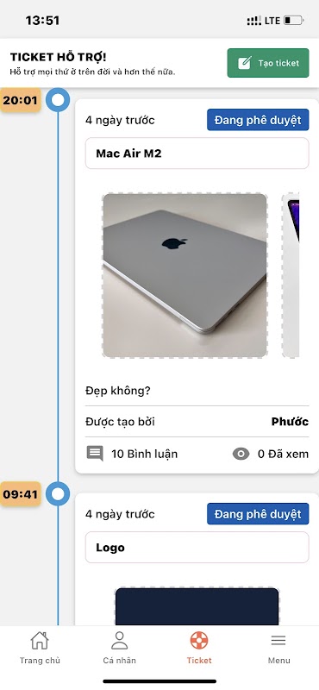Open the MacBook photo thumbnail
319x690 pixels.
point(185,275)
